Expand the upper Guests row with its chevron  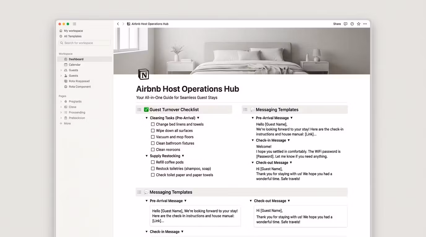pyautogui.click(x=61, y=70)
